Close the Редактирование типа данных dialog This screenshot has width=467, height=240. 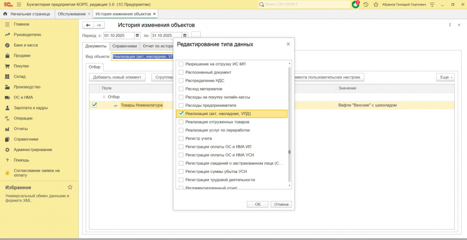pyautogui.click(x=288, y=44)
